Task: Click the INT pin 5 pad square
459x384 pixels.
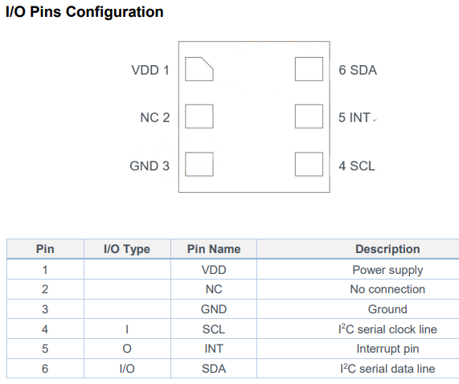Action: pyautogui.click(x=309, y=116)
